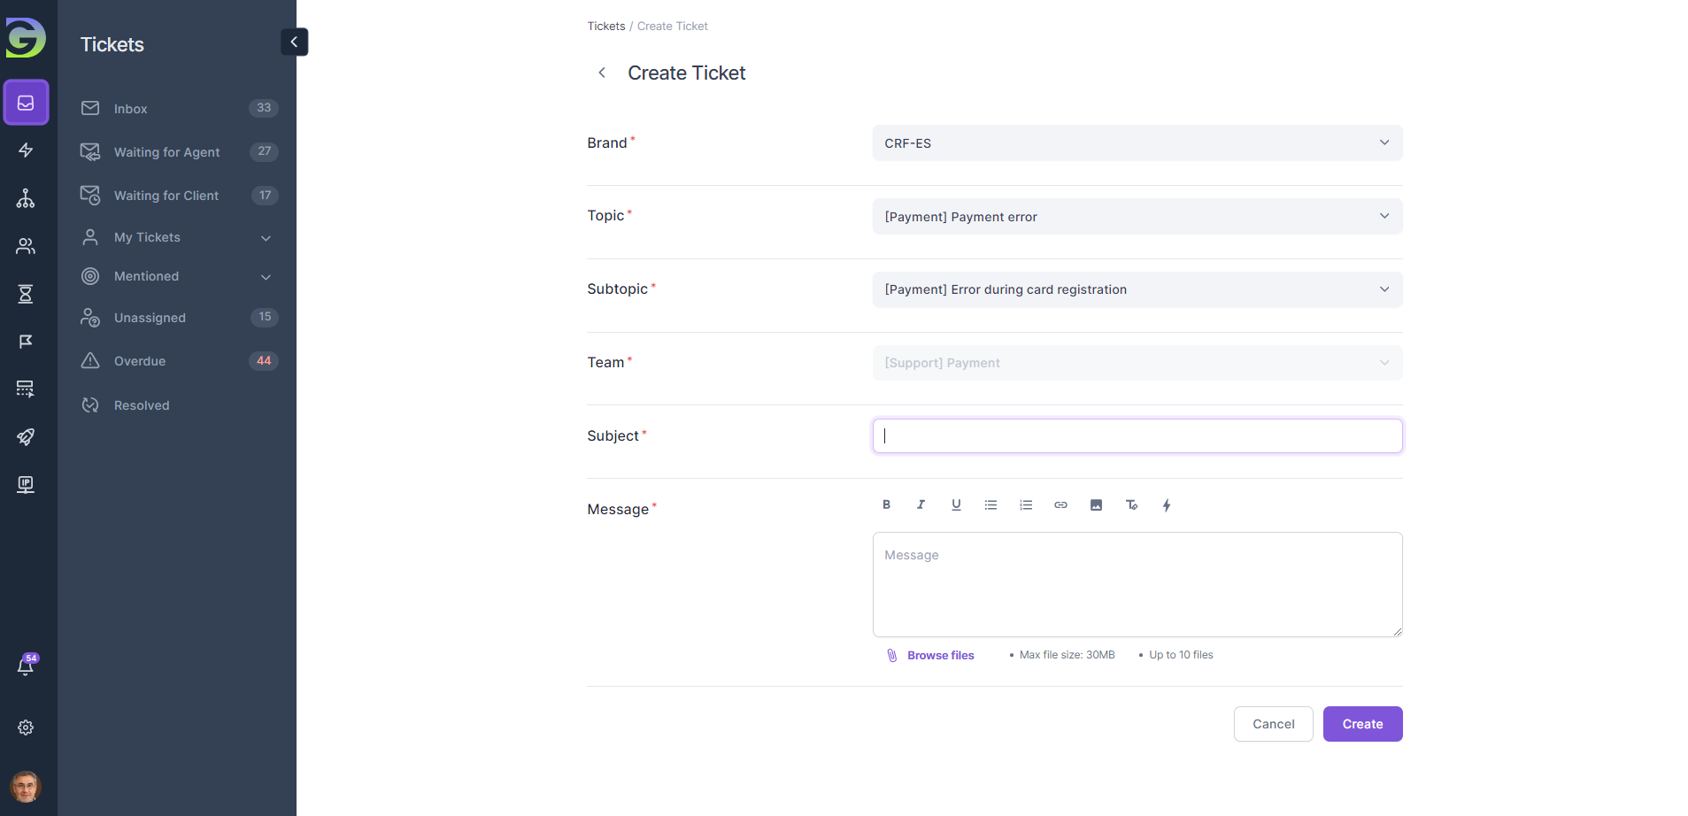The image size is (1688, 816).
Task: Open the Brand dropdown
Action: point(1137,143)
